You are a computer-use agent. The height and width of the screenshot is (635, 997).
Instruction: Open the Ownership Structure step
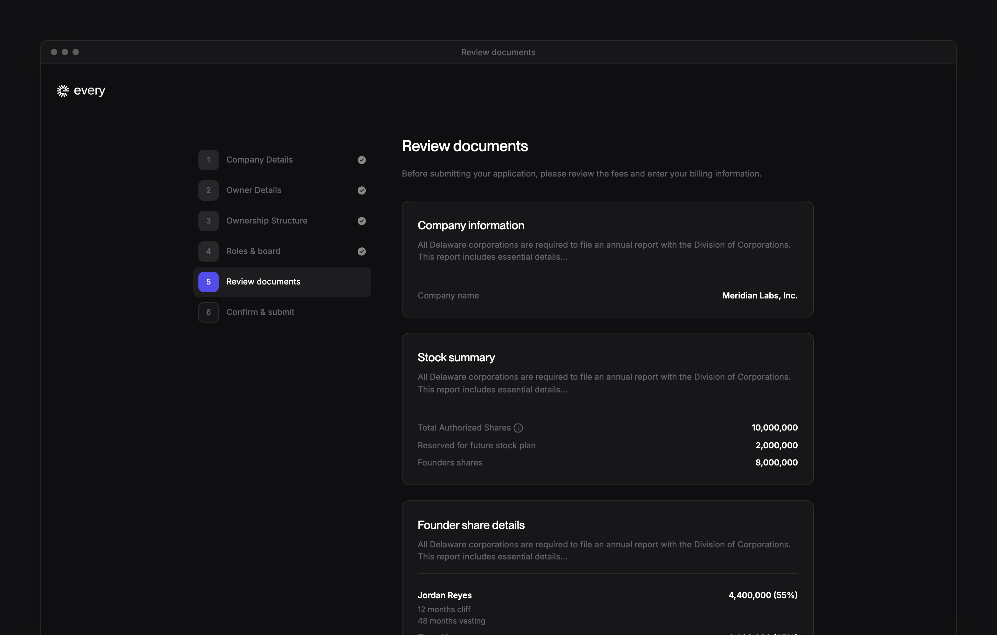click(x=282, y=221)
